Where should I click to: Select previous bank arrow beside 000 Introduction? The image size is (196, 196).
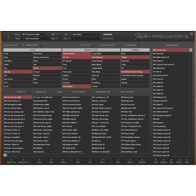pos(23,39)
